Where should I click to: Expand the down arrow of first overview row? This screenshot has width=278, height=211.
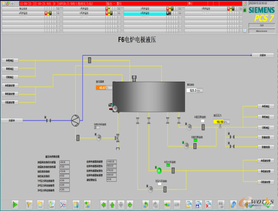point(58,9)
